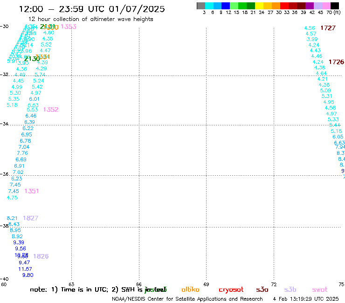Image resolution: width=345 pixels, height=303 pixels.
Task: Click the wave height value 6.05
Action: [338, 137]
